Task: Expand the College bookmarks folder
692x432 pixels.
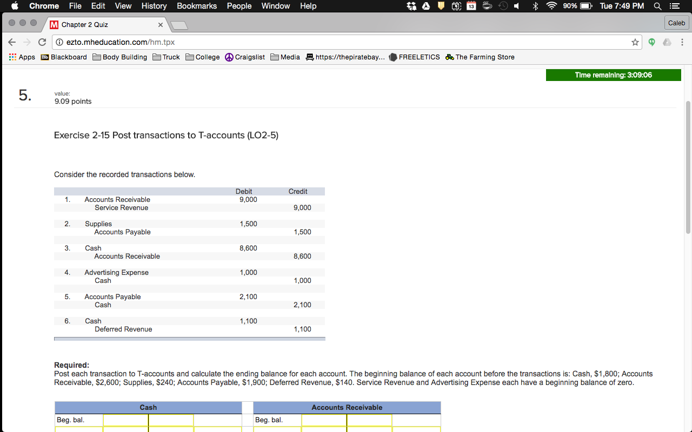Action: 202,57
